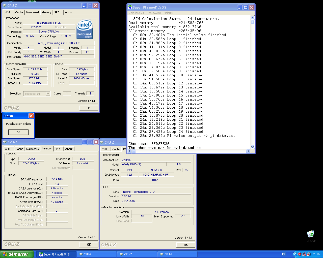Image resolution: width=323 pixels, height=258 pixels.
Task: Click Super PI vertical scrollbar down arrow
Action: (x=253, y=147)
